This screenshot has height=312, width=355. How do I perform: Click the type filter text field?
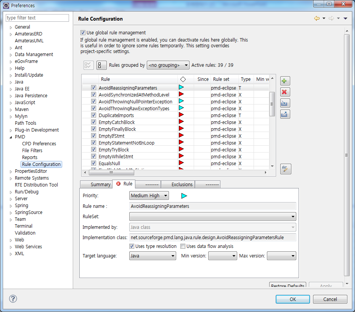[37, 18]
